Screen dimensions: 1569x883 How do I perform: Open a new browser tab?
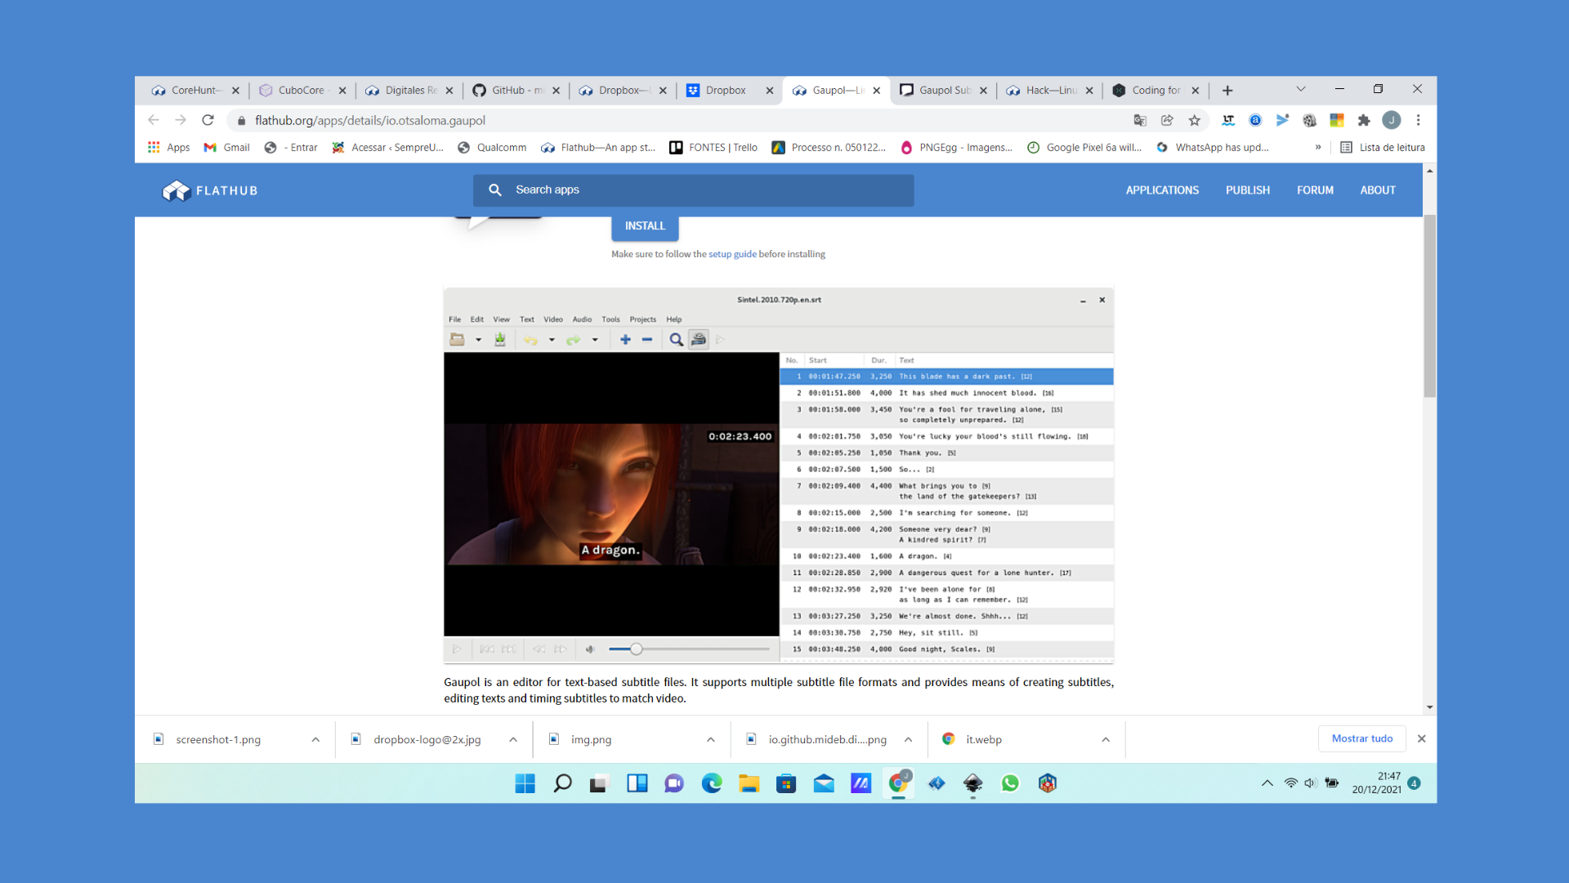pos(1227,91)
